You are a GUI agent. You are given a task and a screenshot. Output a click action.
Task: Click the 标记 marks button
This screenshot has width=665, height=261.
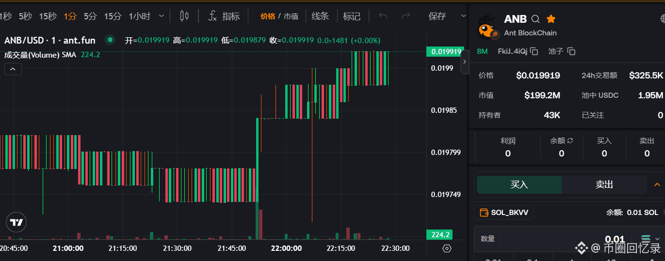[x=352, y=16]
